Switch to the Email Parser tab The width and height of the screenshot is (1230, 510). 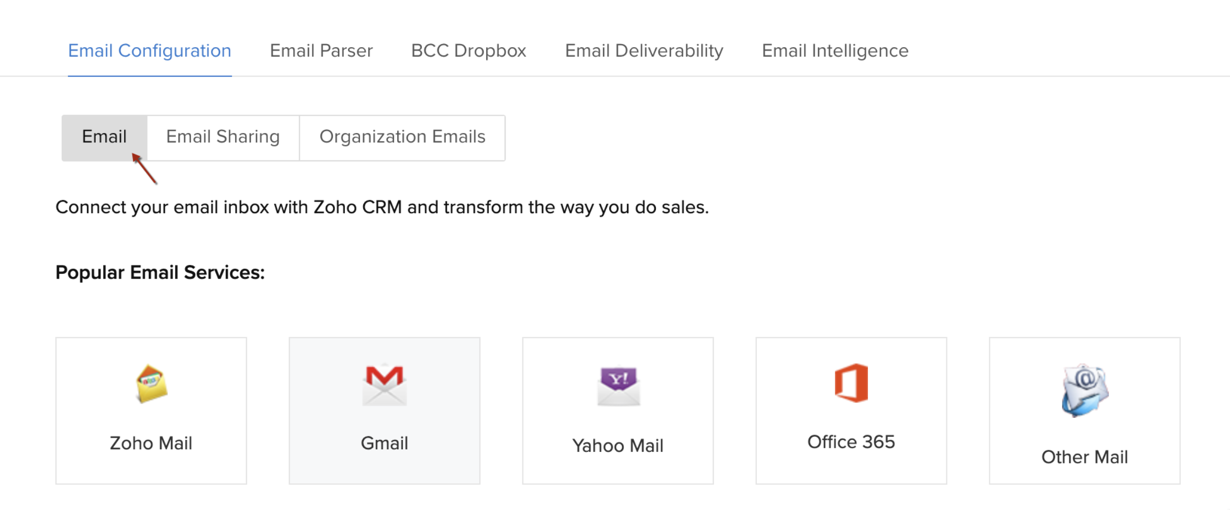pos(321,51)
